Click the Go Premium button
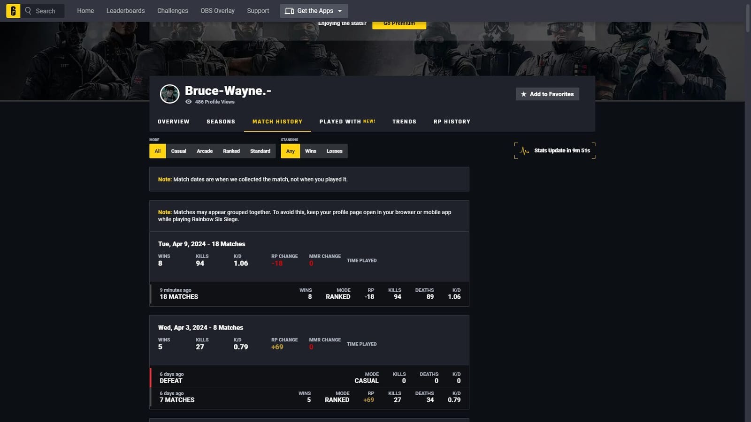The image size is (751, 422). (x=399, y=23)
